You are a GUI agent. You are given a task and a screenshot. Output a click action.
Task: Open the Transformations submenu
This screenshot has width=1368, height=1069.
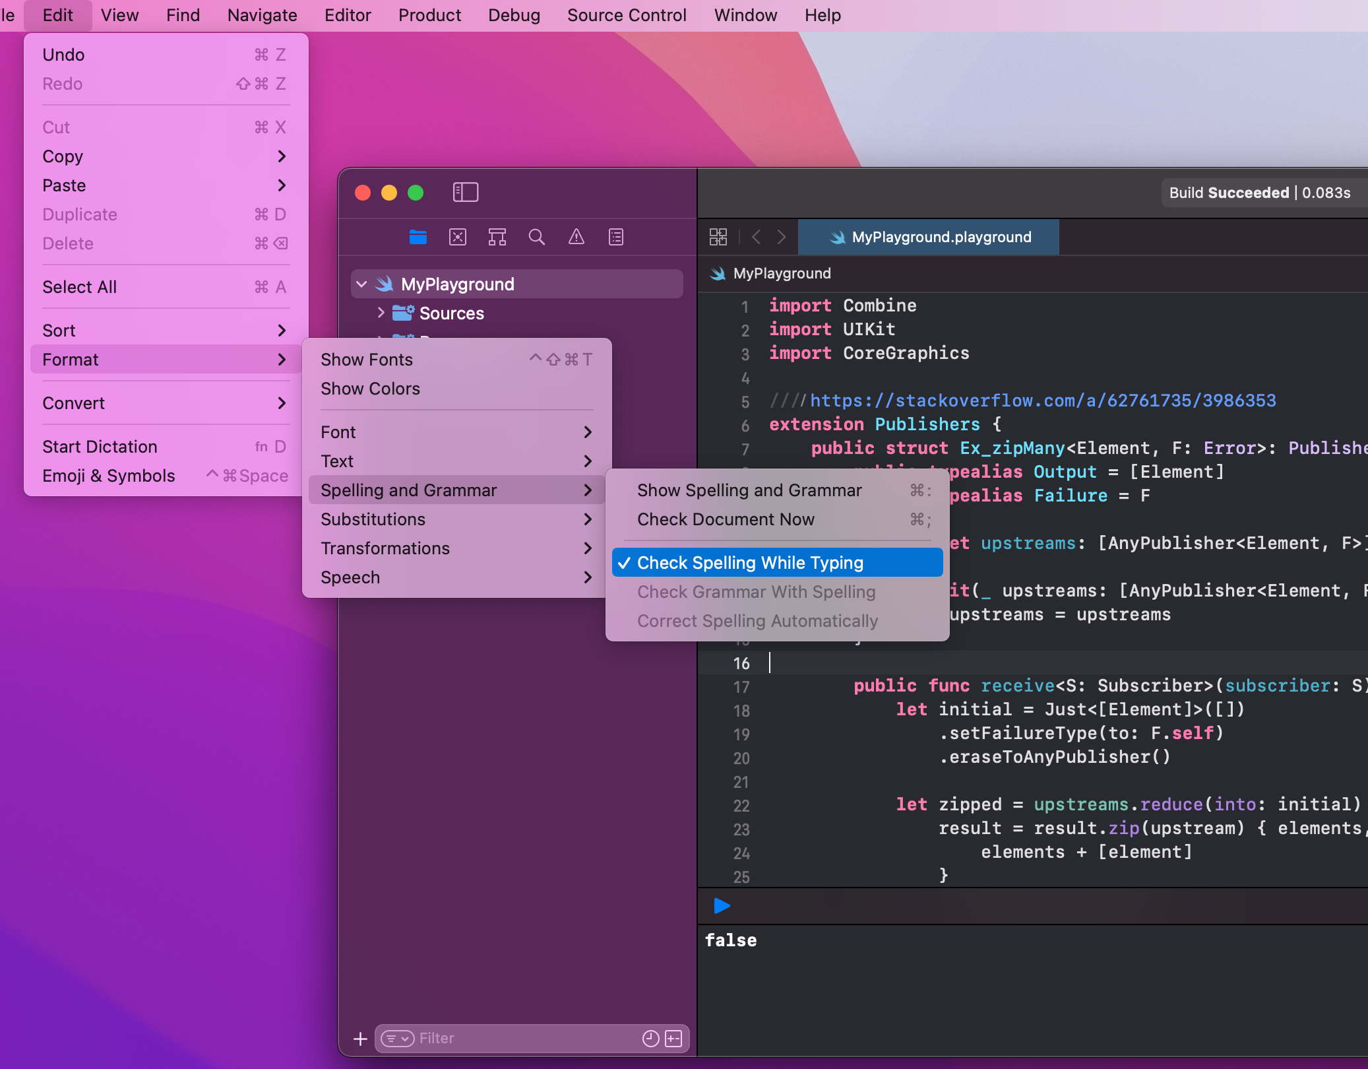tap(456, 548)
